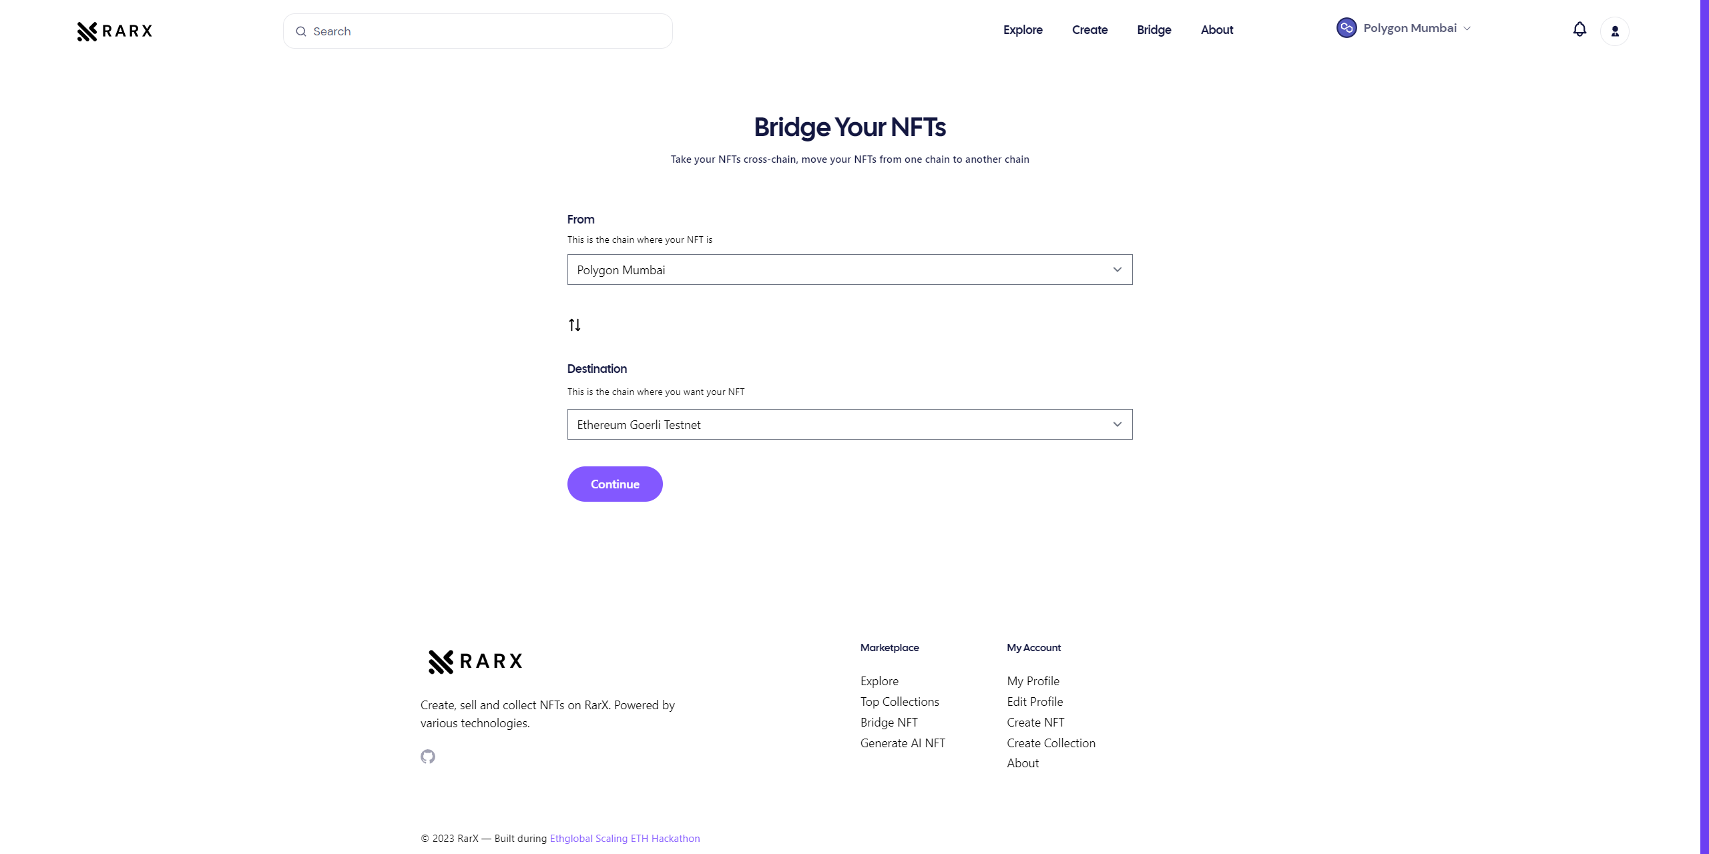Click the GitHub icon in footer
The height and width of the screenshot is (854, 1709).
click(427, 757)
